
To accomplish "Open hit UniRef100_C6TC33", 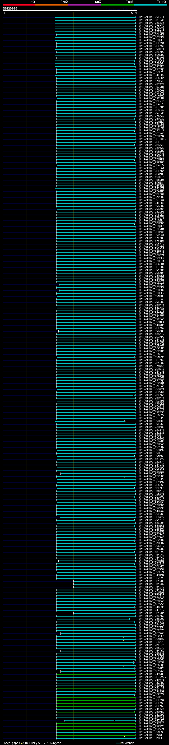I will [151, 20].
